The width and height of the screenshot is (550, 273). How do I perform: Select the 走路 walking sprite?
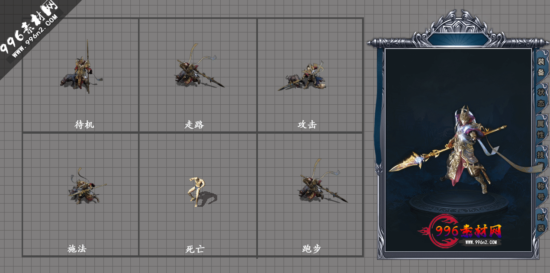tap(199, 66)
